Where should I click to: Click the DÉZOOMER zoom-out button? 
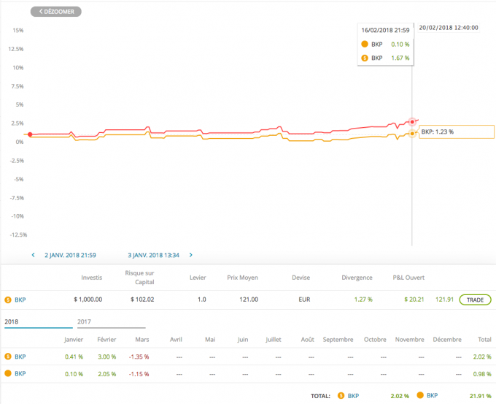56,12
